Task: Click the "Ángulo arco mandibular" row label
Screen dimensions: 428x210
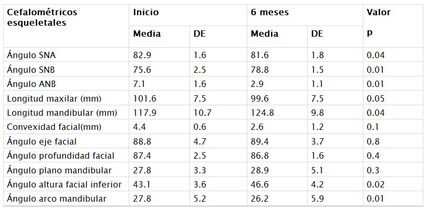Action: point(57,198)
